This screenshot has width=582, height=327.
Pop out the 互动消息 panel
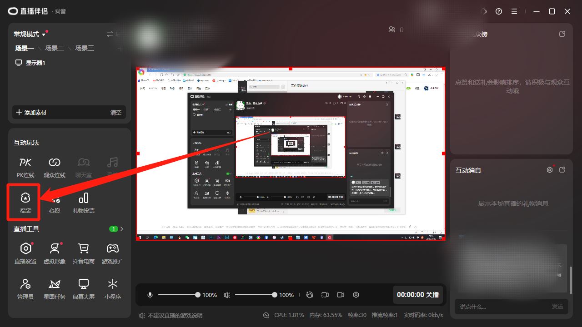(x=562, y=169)
